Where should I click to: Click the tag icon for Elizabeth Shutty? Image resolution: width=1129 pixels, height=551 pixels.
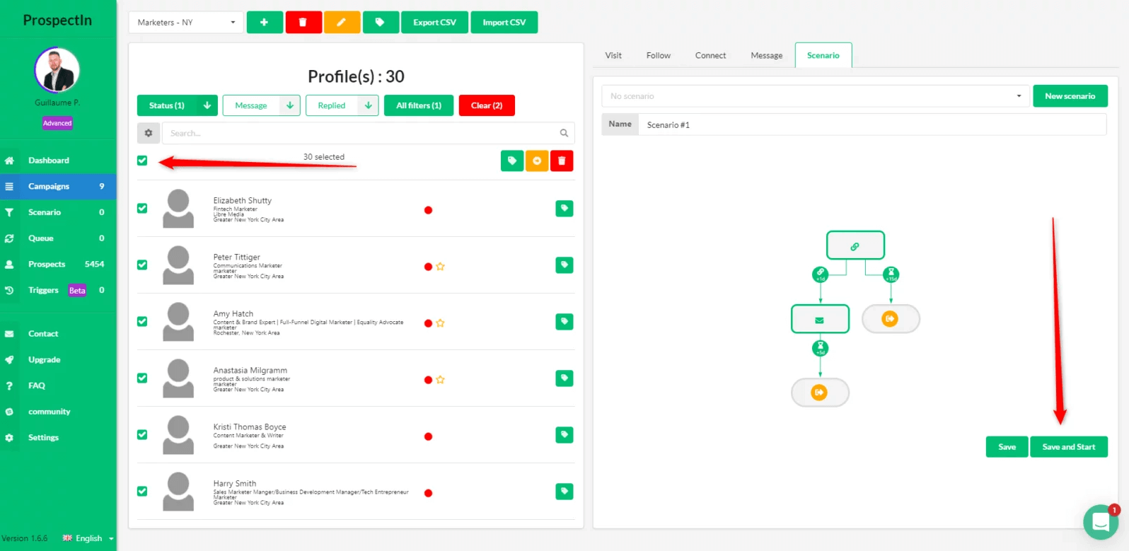point(564,209)
